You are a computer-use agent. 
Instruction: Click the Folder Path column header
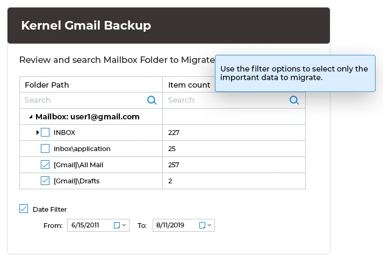pyautogui.click(x=47, y=85)
